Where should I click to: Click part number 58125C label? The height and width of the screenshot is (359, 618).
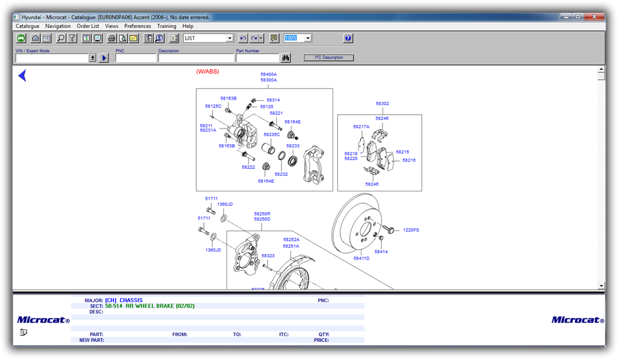pyautogui.click(x=213, y=106)
